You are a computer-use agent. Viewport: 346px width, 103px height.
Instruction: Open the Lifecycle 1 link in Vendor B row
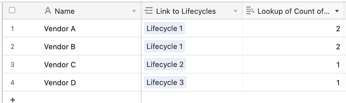(x=165, y=46)
